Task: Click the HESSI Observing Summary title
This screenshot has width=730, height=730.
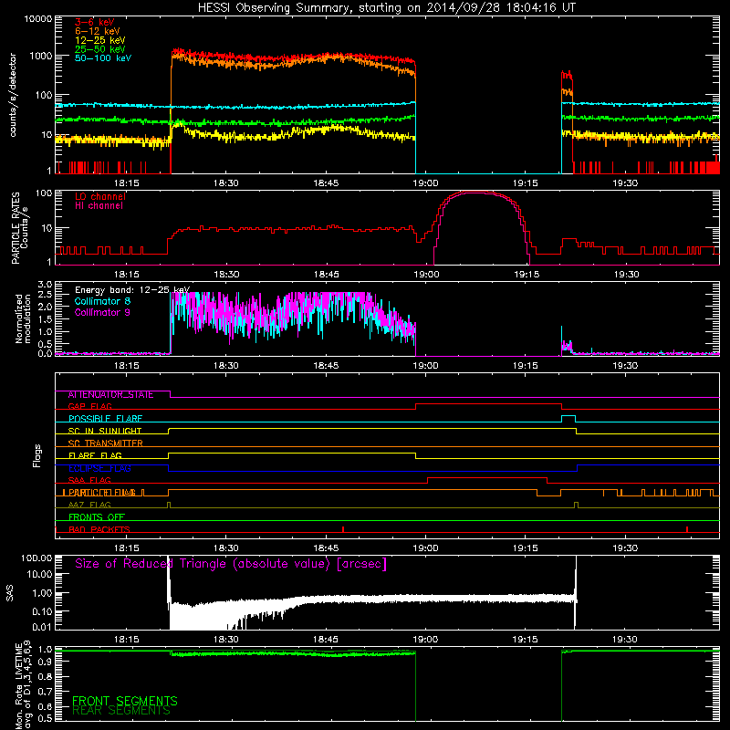Action: (x=386, y=8)
